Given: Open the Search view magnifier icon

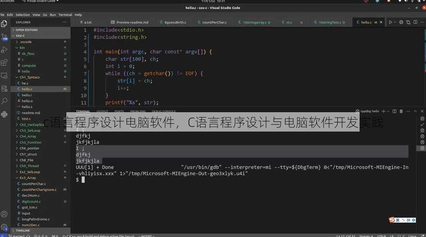Looking at the screenshot, I should point(4,101).
